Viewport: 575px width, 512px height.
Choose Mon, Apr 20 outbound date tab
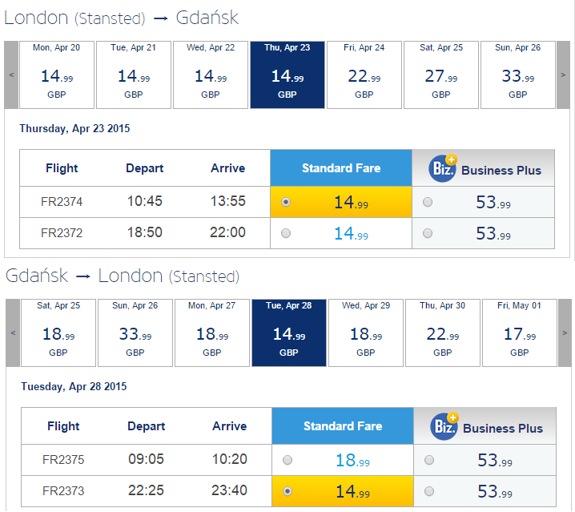pos(57,75)
